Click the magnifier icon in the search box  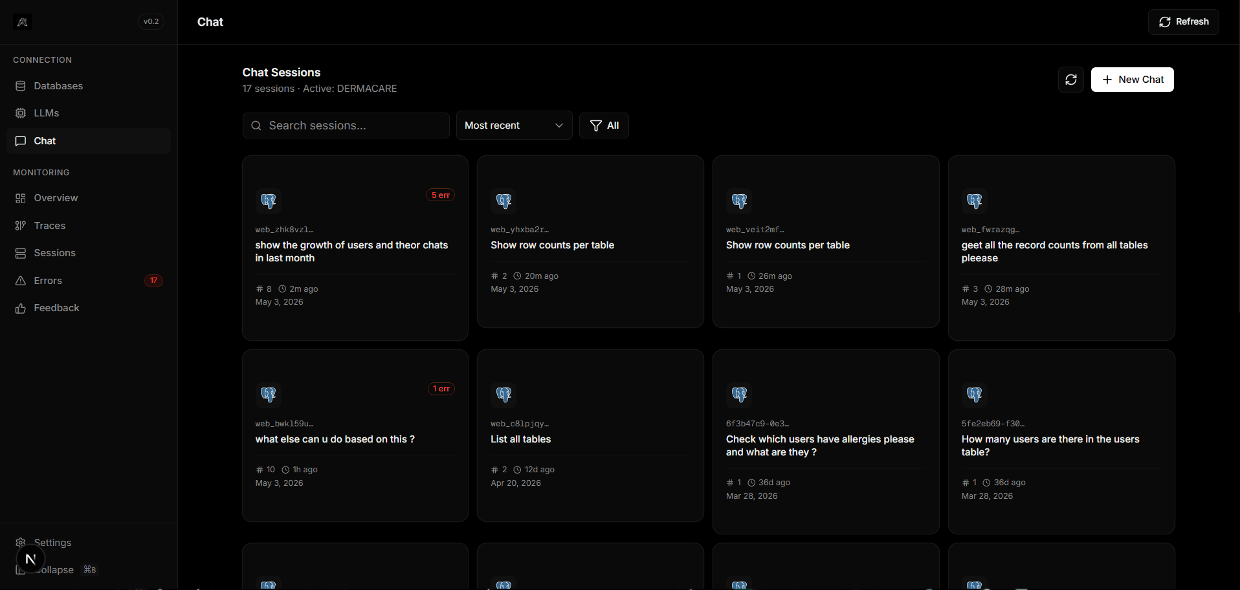point(256,126)
